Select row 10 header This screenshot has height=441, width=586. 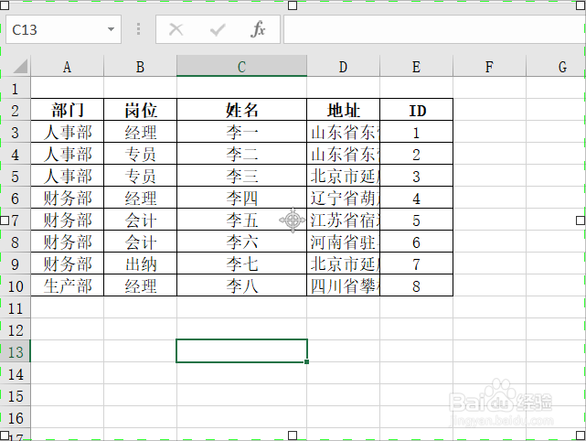(x=15, y=286)
